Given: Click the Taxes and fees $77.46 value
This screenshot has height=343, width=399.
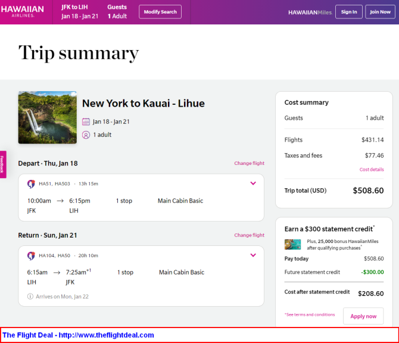Looking at the screenshot, I should 374,155.
